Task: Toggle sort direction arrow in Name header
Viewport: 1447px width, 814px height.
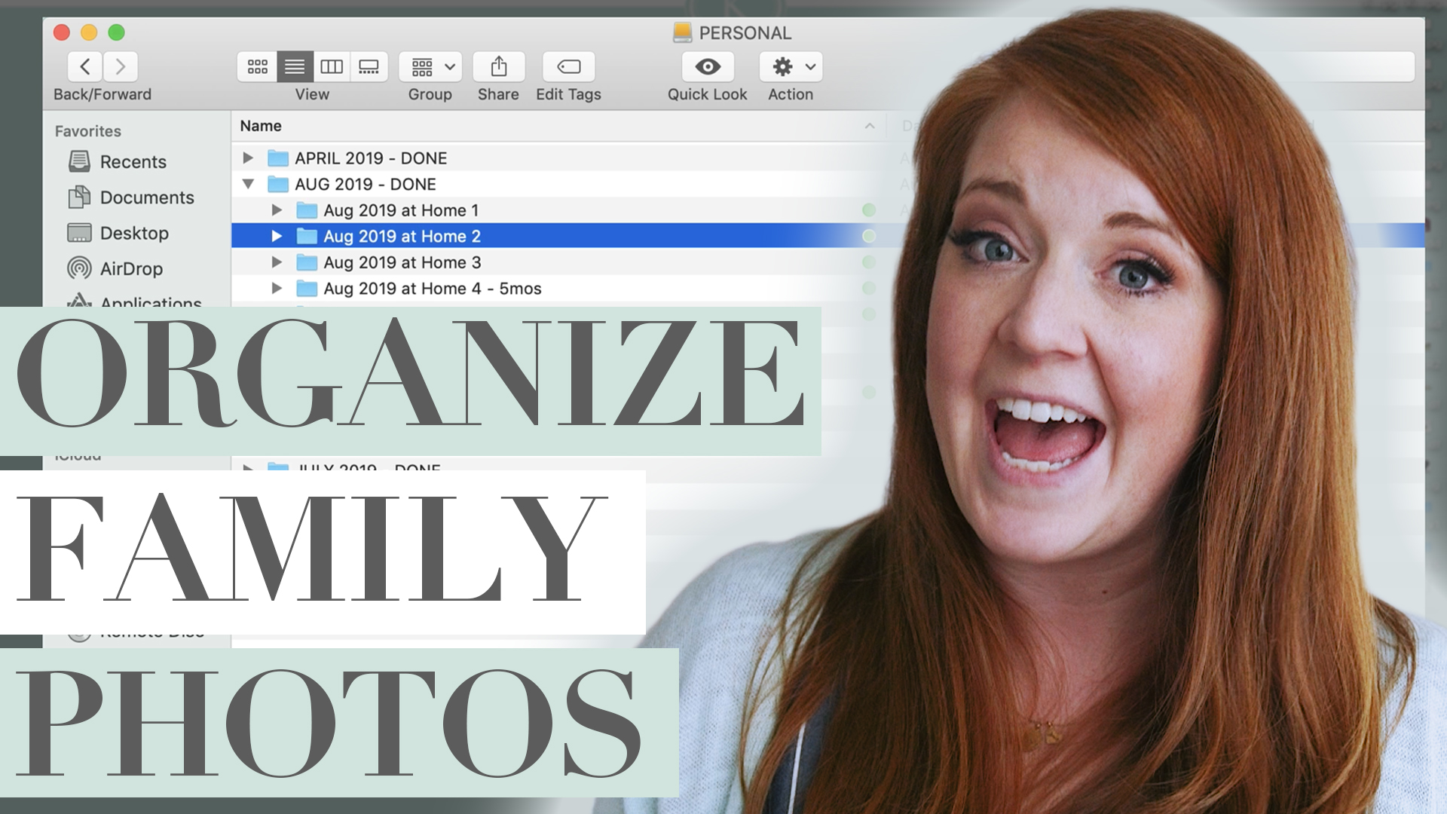Action: (870, 126)
